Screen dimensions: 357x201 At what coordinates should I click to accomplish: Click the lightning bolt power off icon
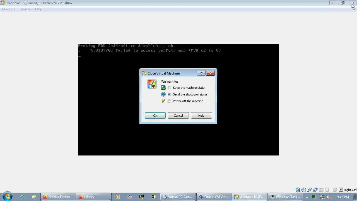coord(163,101)
